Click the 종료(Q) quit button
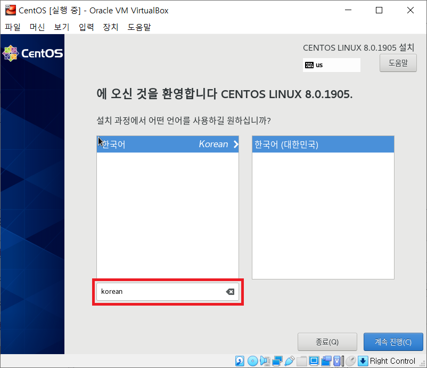The width and height of the screenshot is (427, 368). [x=327, y=342]
